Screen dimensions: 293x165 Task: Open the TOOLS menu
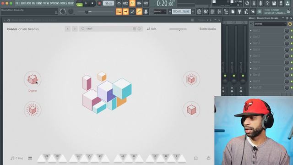(64, 3)
